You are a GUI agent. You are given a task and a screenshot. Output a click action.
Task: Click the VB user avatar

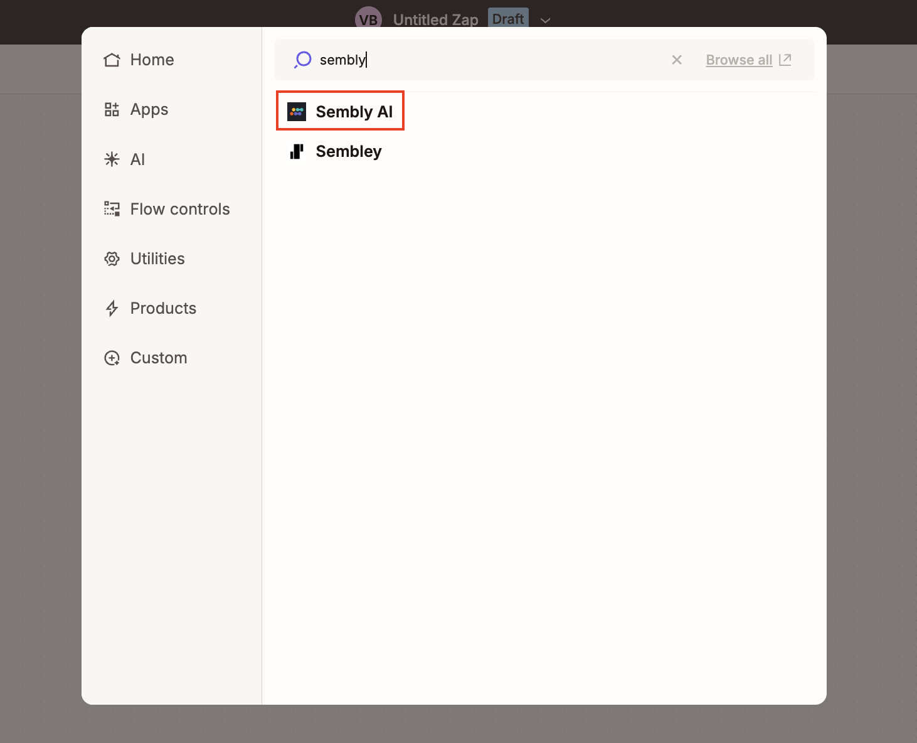pyautogui.click(x=368, y=19)
